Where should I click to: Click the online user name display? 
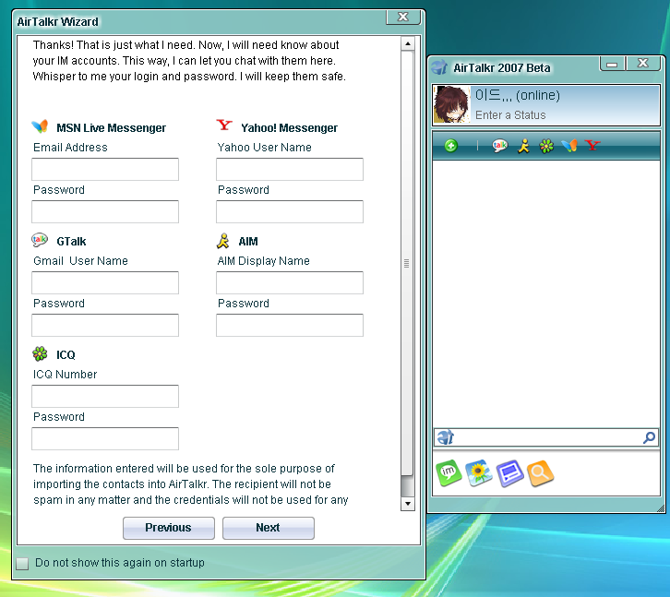518,95
